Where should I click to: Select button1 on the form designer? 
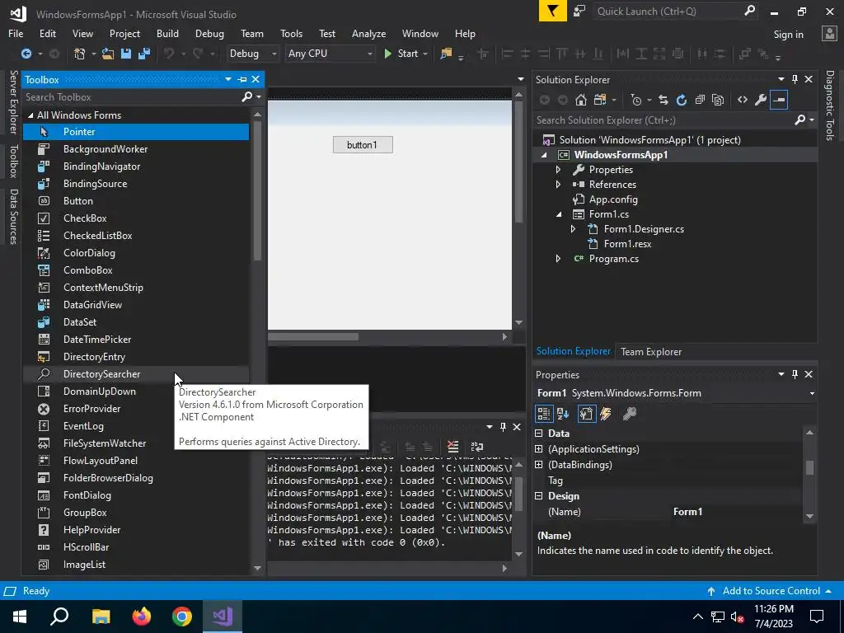[363, 145]
